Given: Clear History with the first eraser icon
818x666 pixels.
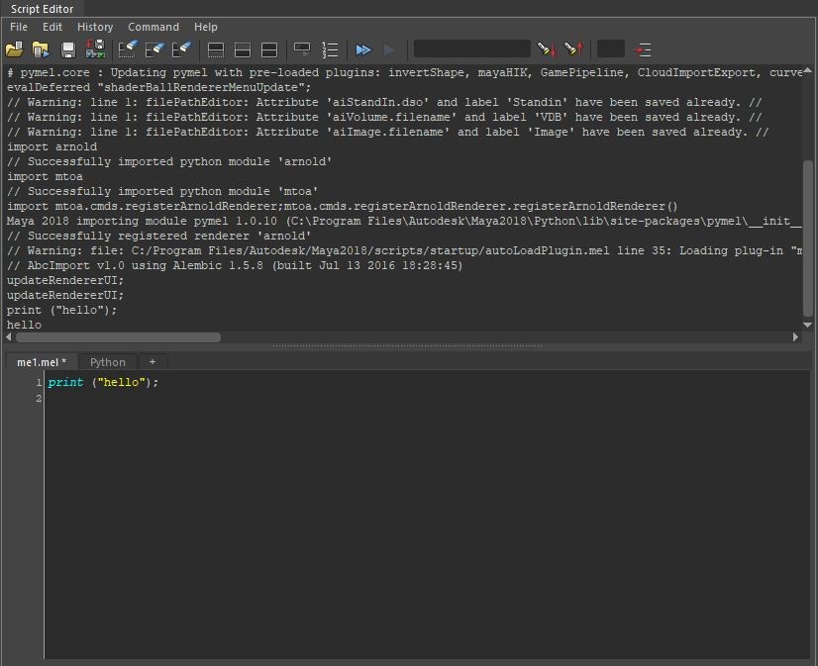Looking at the screenshot, I should (x=128, y=48).
